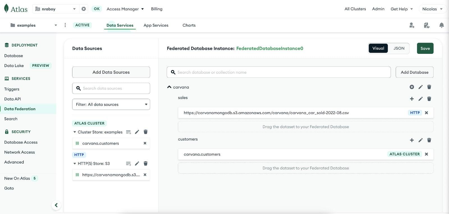
Task: Open Advanced in the sidebar
Action: click(14, 162)
